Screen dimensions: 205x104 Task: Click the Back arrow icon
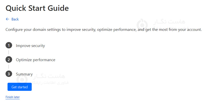tap(7, 19)
